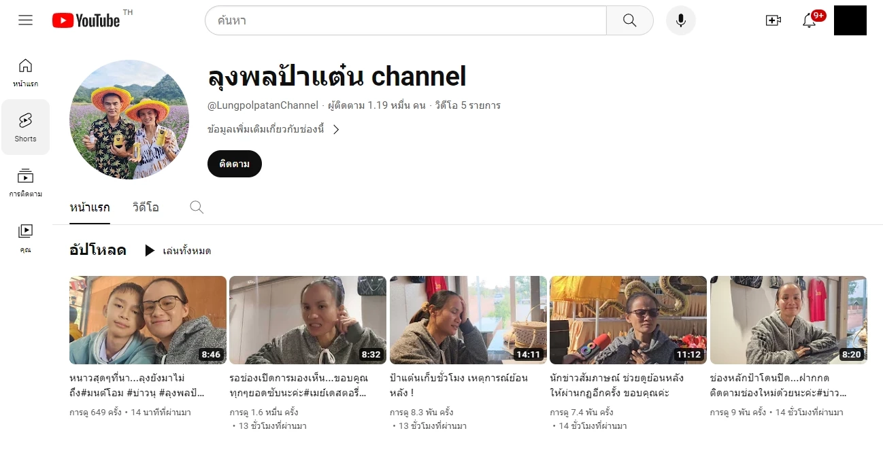The width and height of the screenshot is (883, 471).
Task: Open the YouTube Shorts section
Action: point(25,127)
